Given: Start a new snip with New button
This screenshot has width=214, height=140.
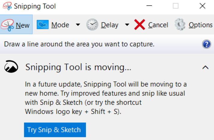Looking at the screenshot, I should [16, 24].
